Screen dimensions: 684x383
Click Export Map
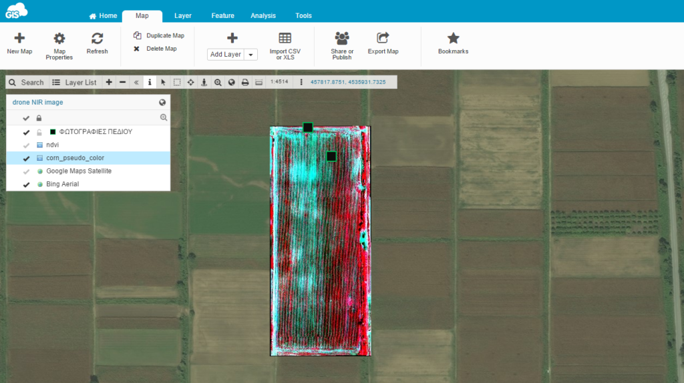pos(383,43)
